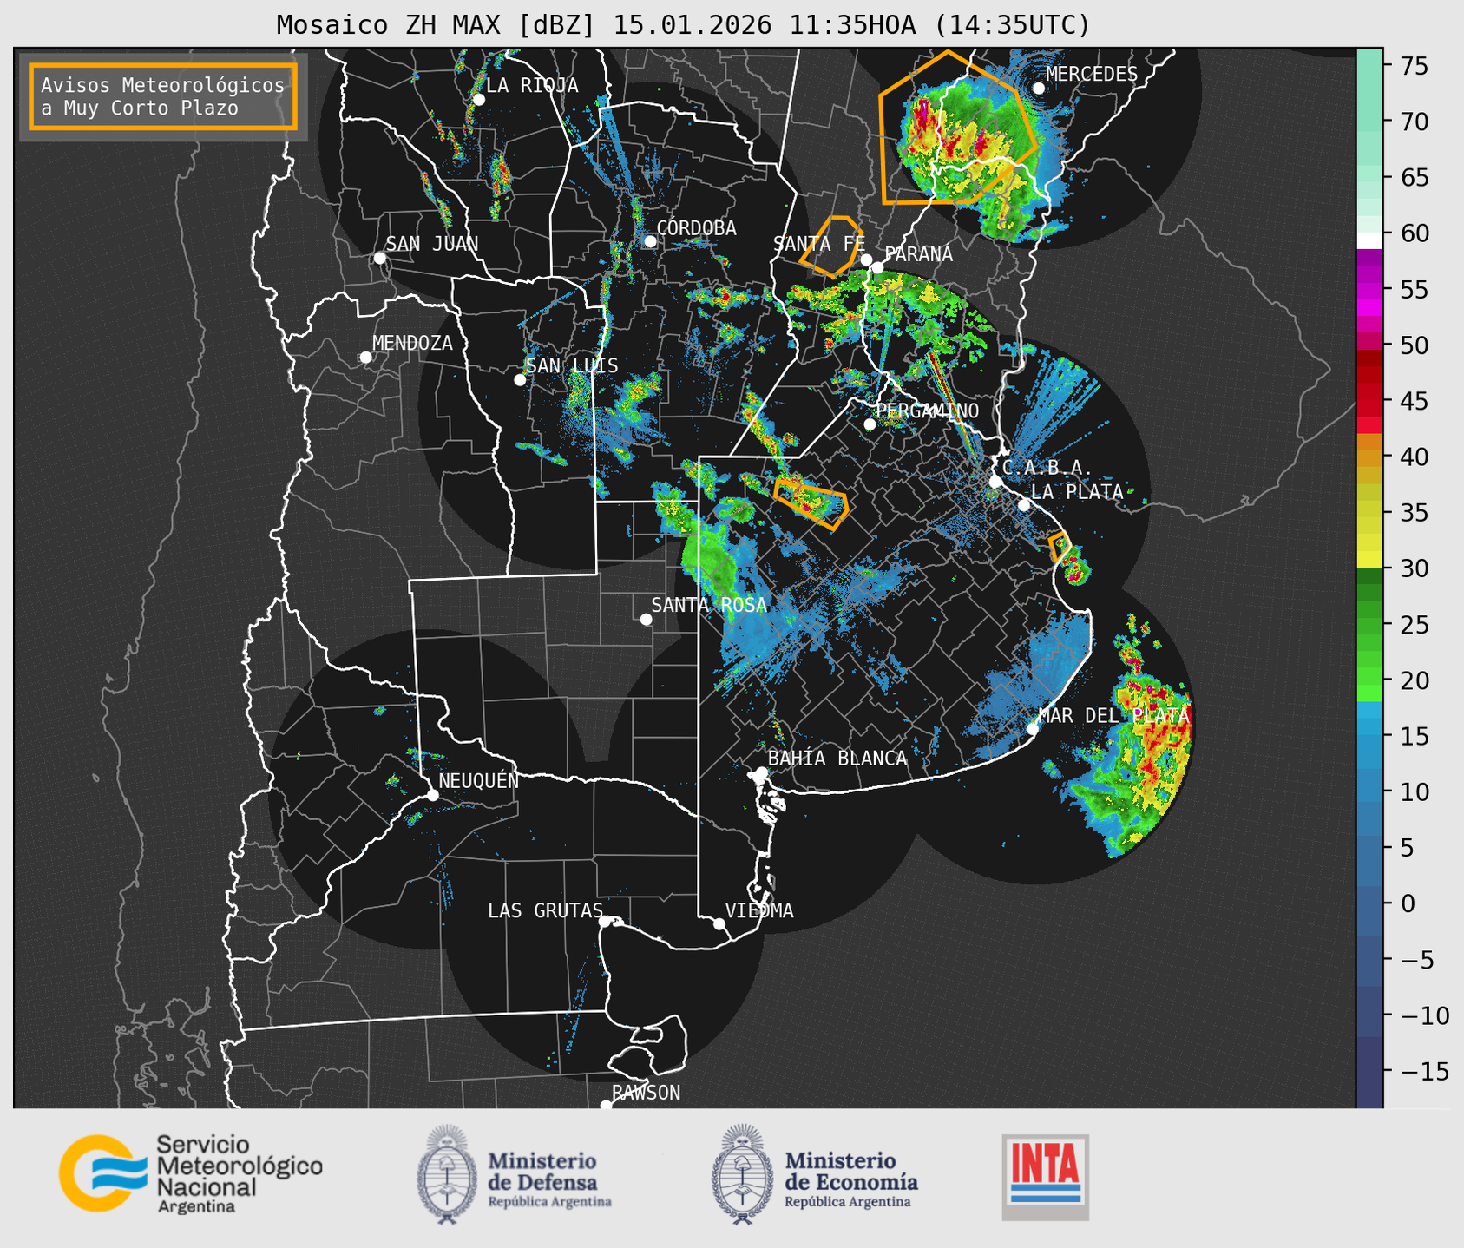Screen dimensions: 1464x1248
Task: Click the map title 'Mosaico ZH MAX [dBZ]'
Action: click(437, 25)
